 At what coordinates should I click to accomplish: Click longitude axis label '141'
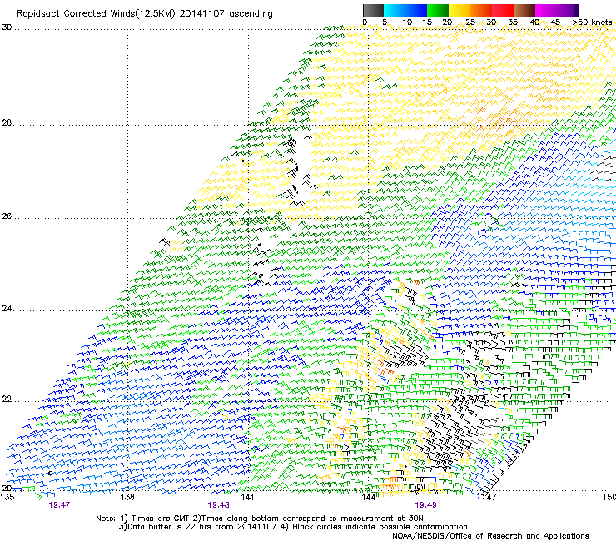(x=247, y=497)
